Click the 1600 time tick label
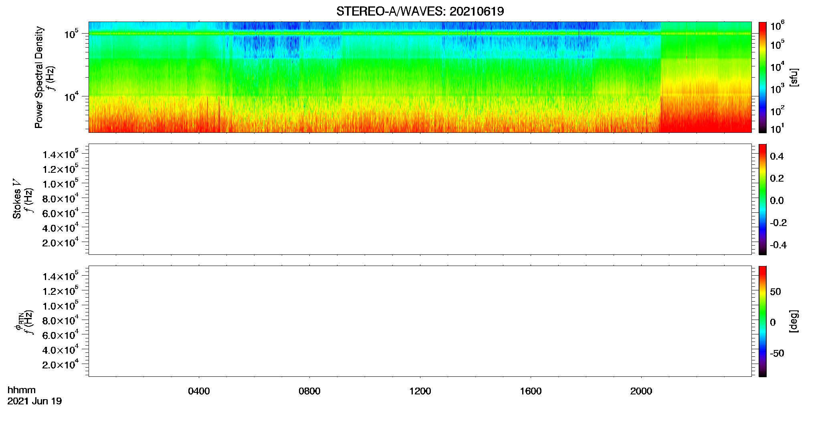Screen dimensions: 840x432 [x=531, y=391]
